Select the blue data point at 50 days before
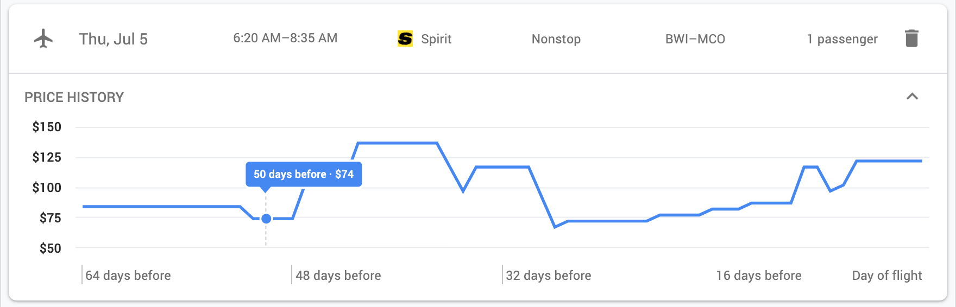 266,219
